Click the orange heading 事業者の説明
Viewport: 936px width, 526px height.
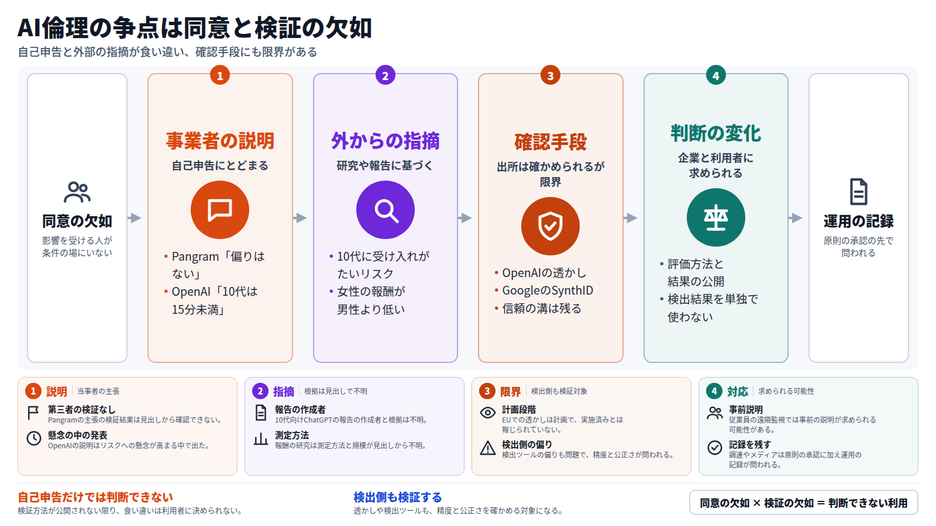click(220, 141)
